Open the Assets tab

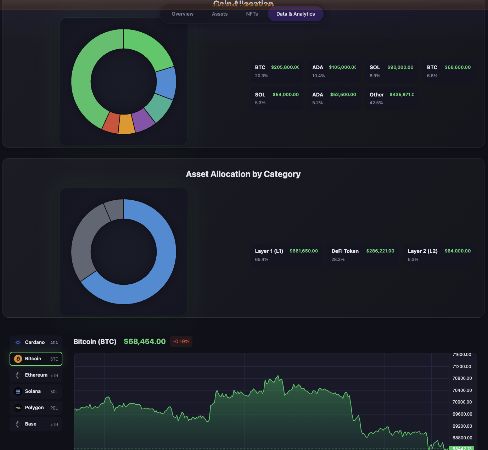point(219,14)
